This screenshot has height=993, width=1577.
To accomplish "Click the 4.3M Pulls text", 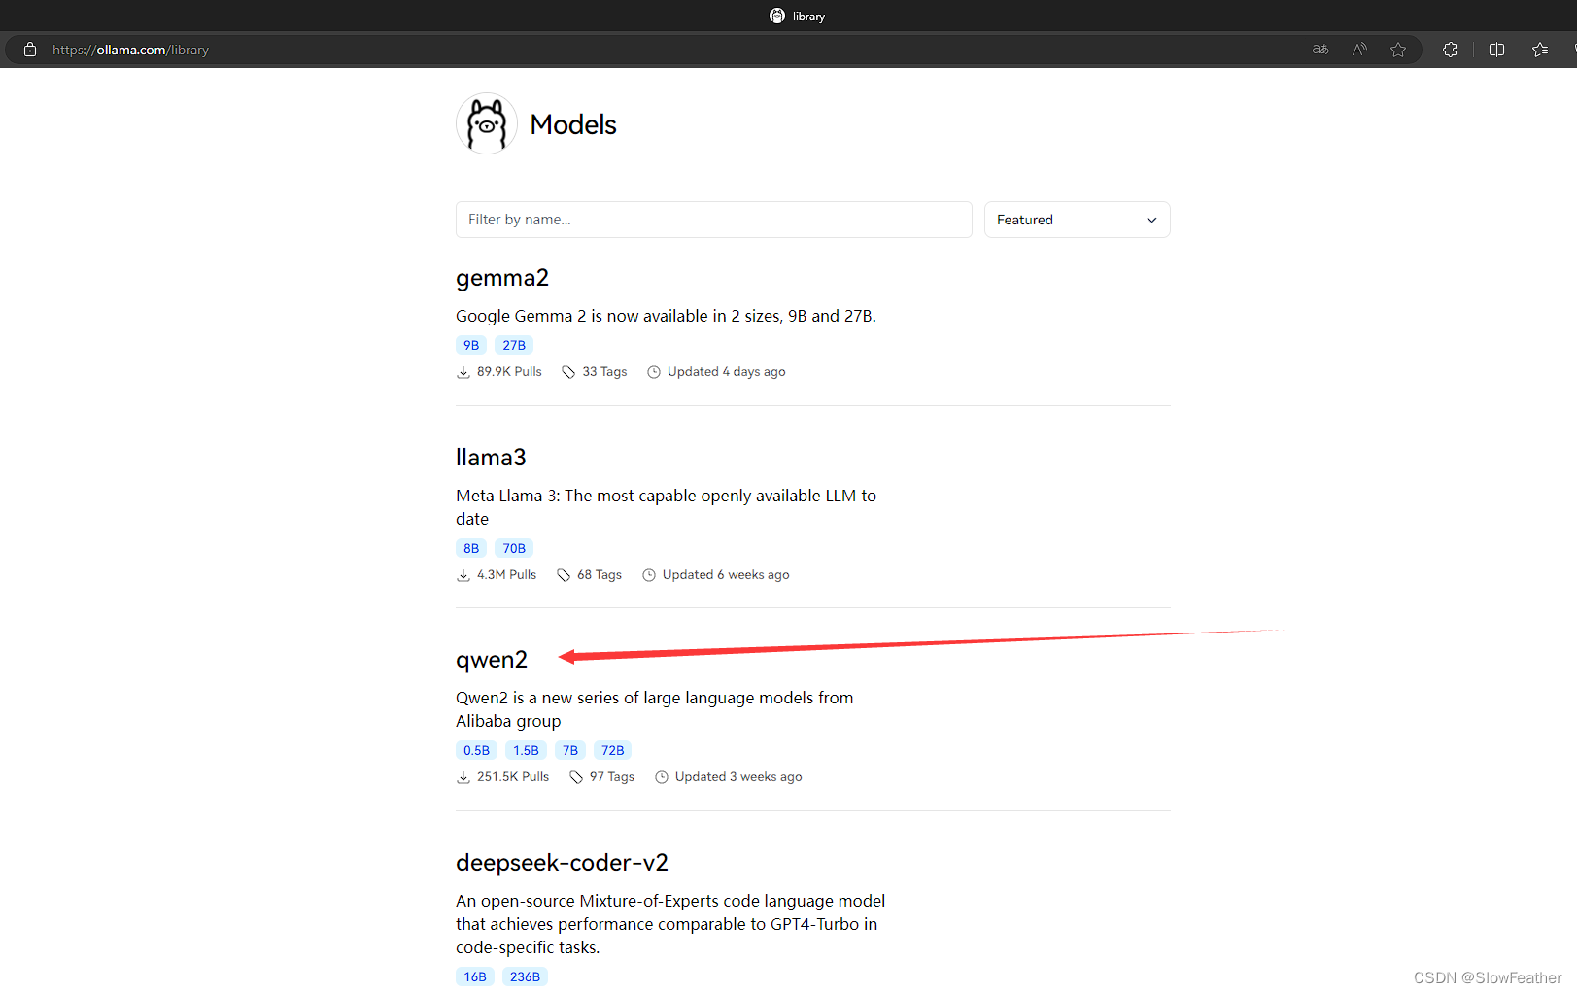I will [x=506, y=575].
